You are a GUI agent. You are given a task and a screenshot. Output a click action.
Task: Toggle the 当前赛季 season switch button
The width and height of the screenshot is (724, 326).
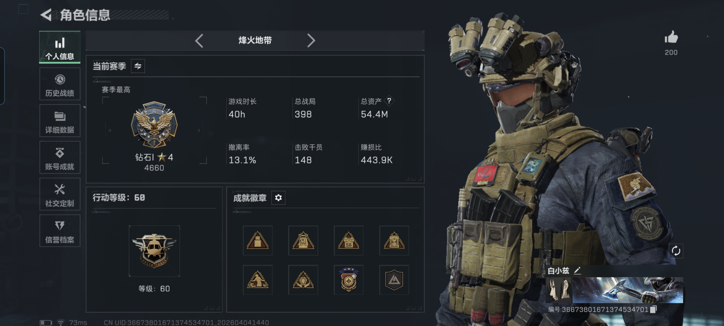pyautogui.click(x=138, y=66)
